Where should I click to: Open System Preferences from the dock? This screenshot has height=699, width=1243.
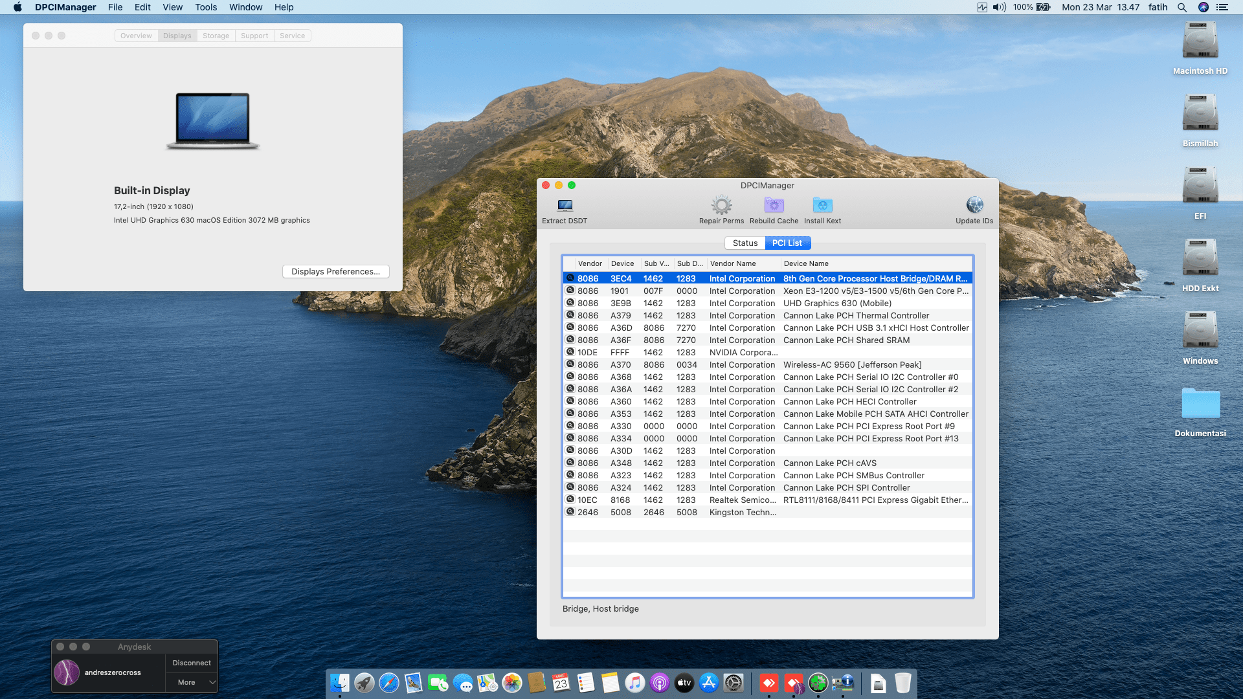tap(733, 683)
